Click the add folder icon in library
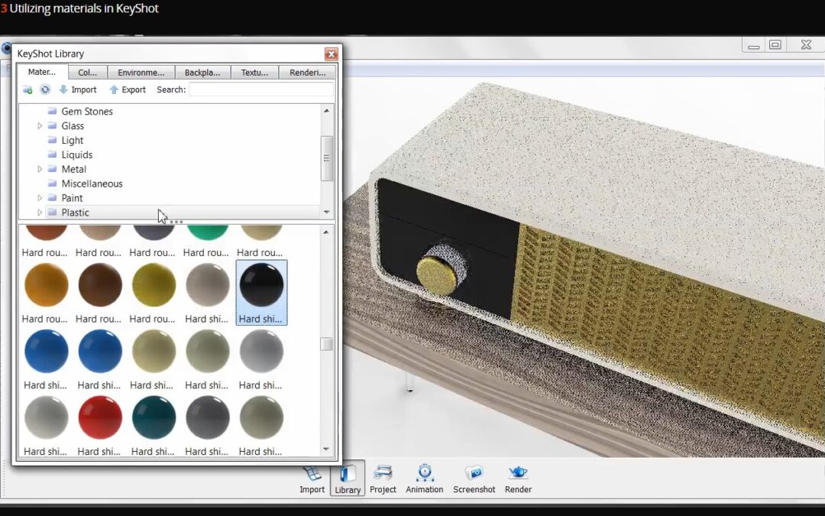 27,89
